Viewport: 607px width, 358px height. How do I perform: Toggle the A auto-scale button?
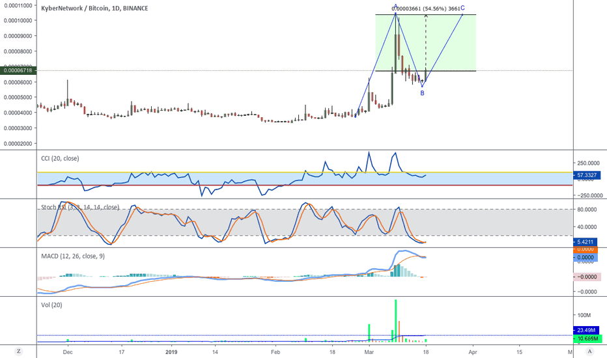click(x=589, y=351)
